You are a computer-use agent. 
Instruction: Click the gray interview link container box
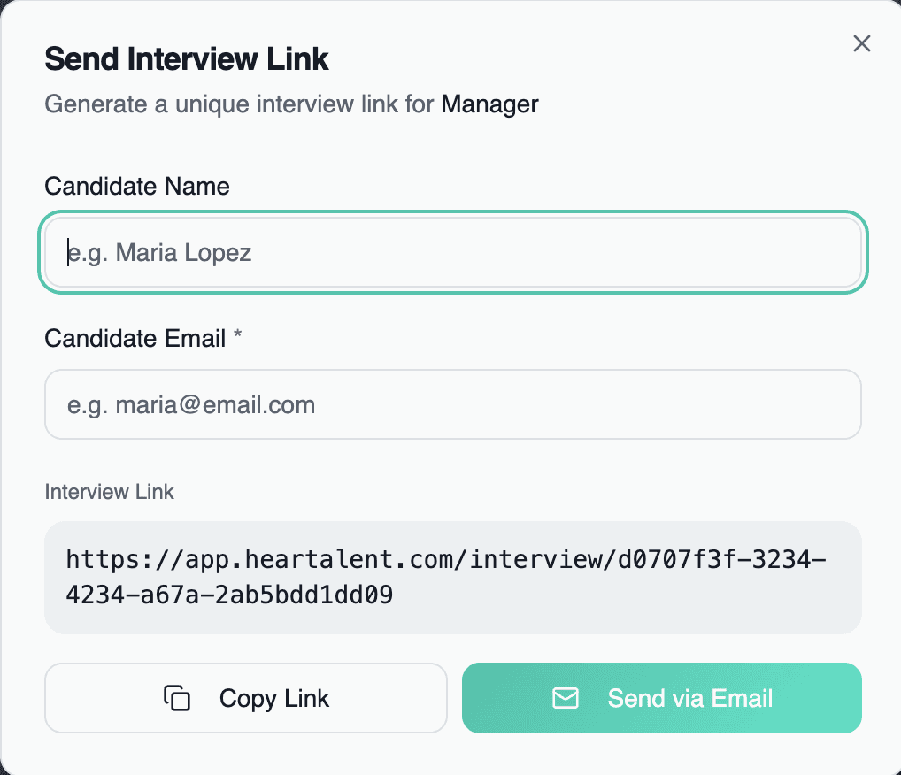[x=452, y=577]
